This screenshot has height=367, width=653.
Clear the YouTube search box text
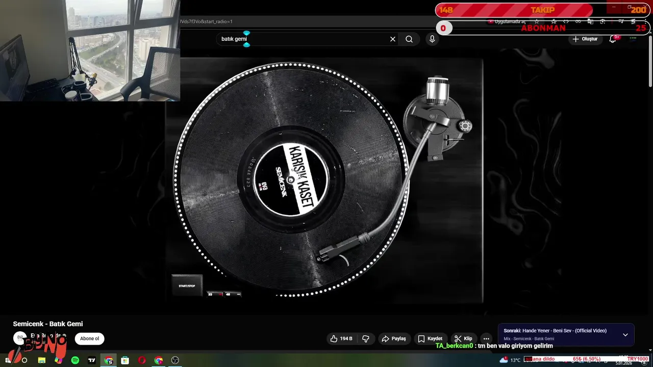coord(393,39)
